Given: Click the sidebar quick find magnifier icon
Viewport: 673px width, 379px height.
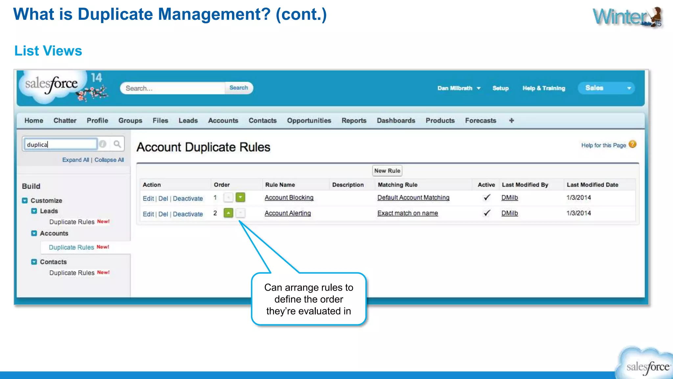Looking at the screenshot, I should click(117, 144).
